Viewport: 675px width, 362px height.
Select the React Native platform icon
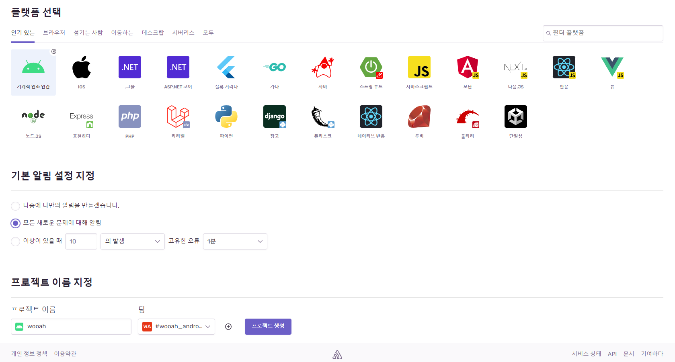click(371, 117)
